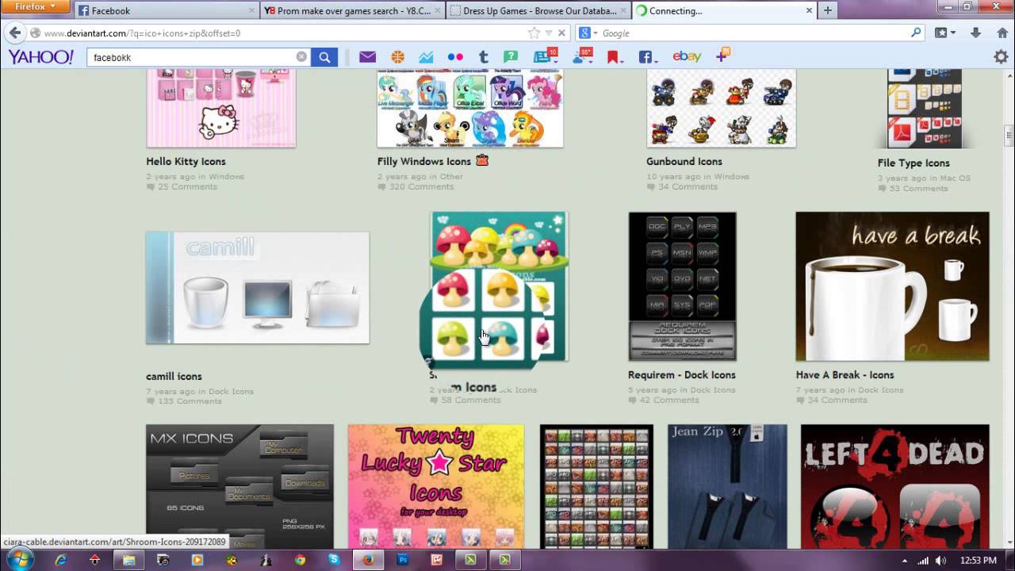Viewport: 1015px width, 571px height.
Task: Check Yahoo News notifications with the red 10 badge
Action: [x=542, y=56]
